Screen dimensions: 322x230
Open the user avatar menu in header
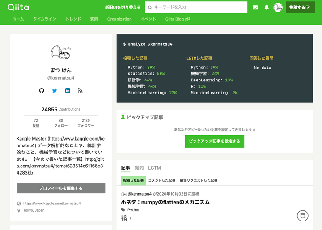click(x=278, y=8)
